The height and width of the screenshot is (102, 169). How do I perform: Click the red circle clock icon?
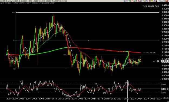[139, 1]
